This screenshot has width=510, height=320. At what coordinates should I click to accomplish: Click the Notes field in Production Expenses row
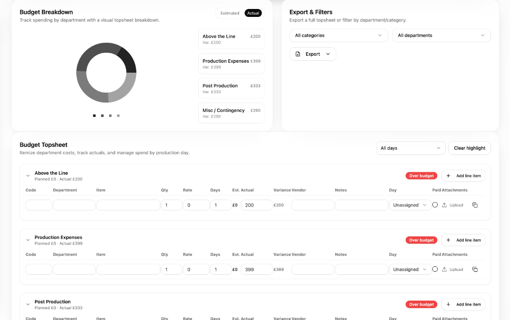tap(362, 269)
